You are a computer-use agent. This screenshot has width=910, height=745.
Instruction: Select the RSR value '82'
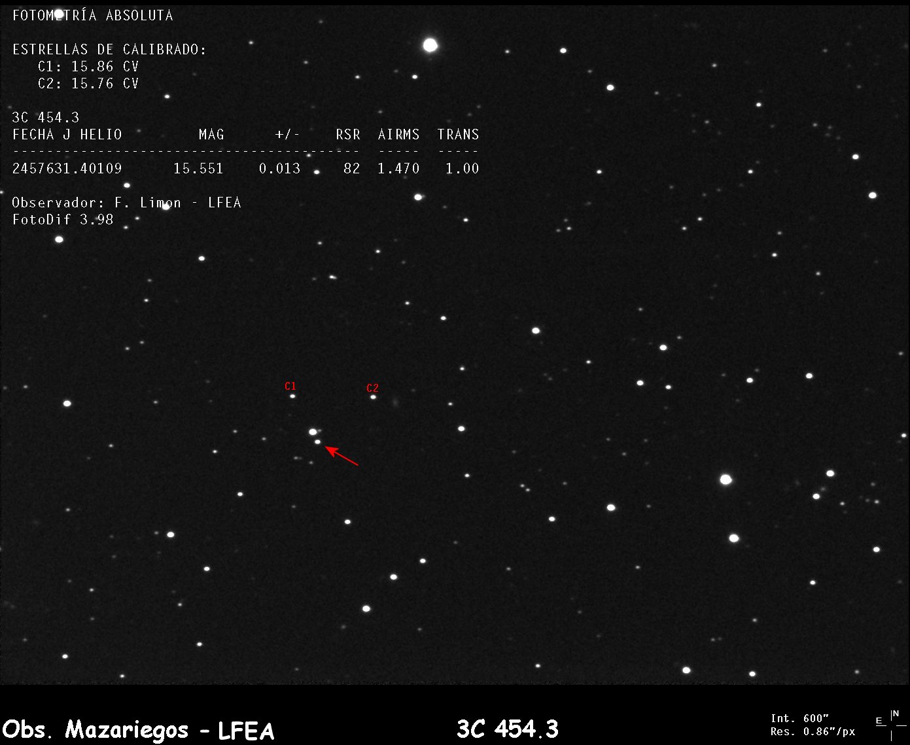click(x=352, y=169)
